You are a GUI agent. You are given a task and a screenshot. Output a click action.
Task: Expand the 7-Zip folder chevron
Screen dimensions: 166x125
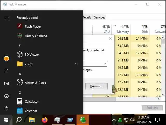[x=76, y=64]
